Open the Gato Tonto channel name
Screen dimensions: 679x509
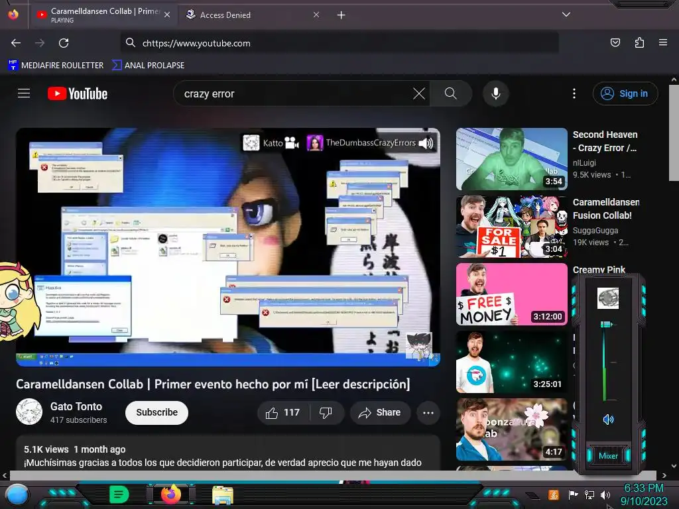[76, 406]
